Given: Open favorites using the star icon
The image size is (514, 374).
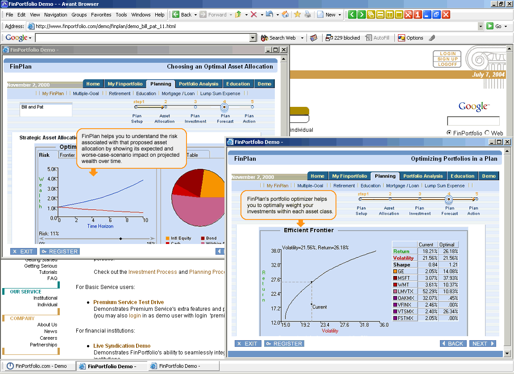Looking at the screenshot, I should [x=296, y=14].
